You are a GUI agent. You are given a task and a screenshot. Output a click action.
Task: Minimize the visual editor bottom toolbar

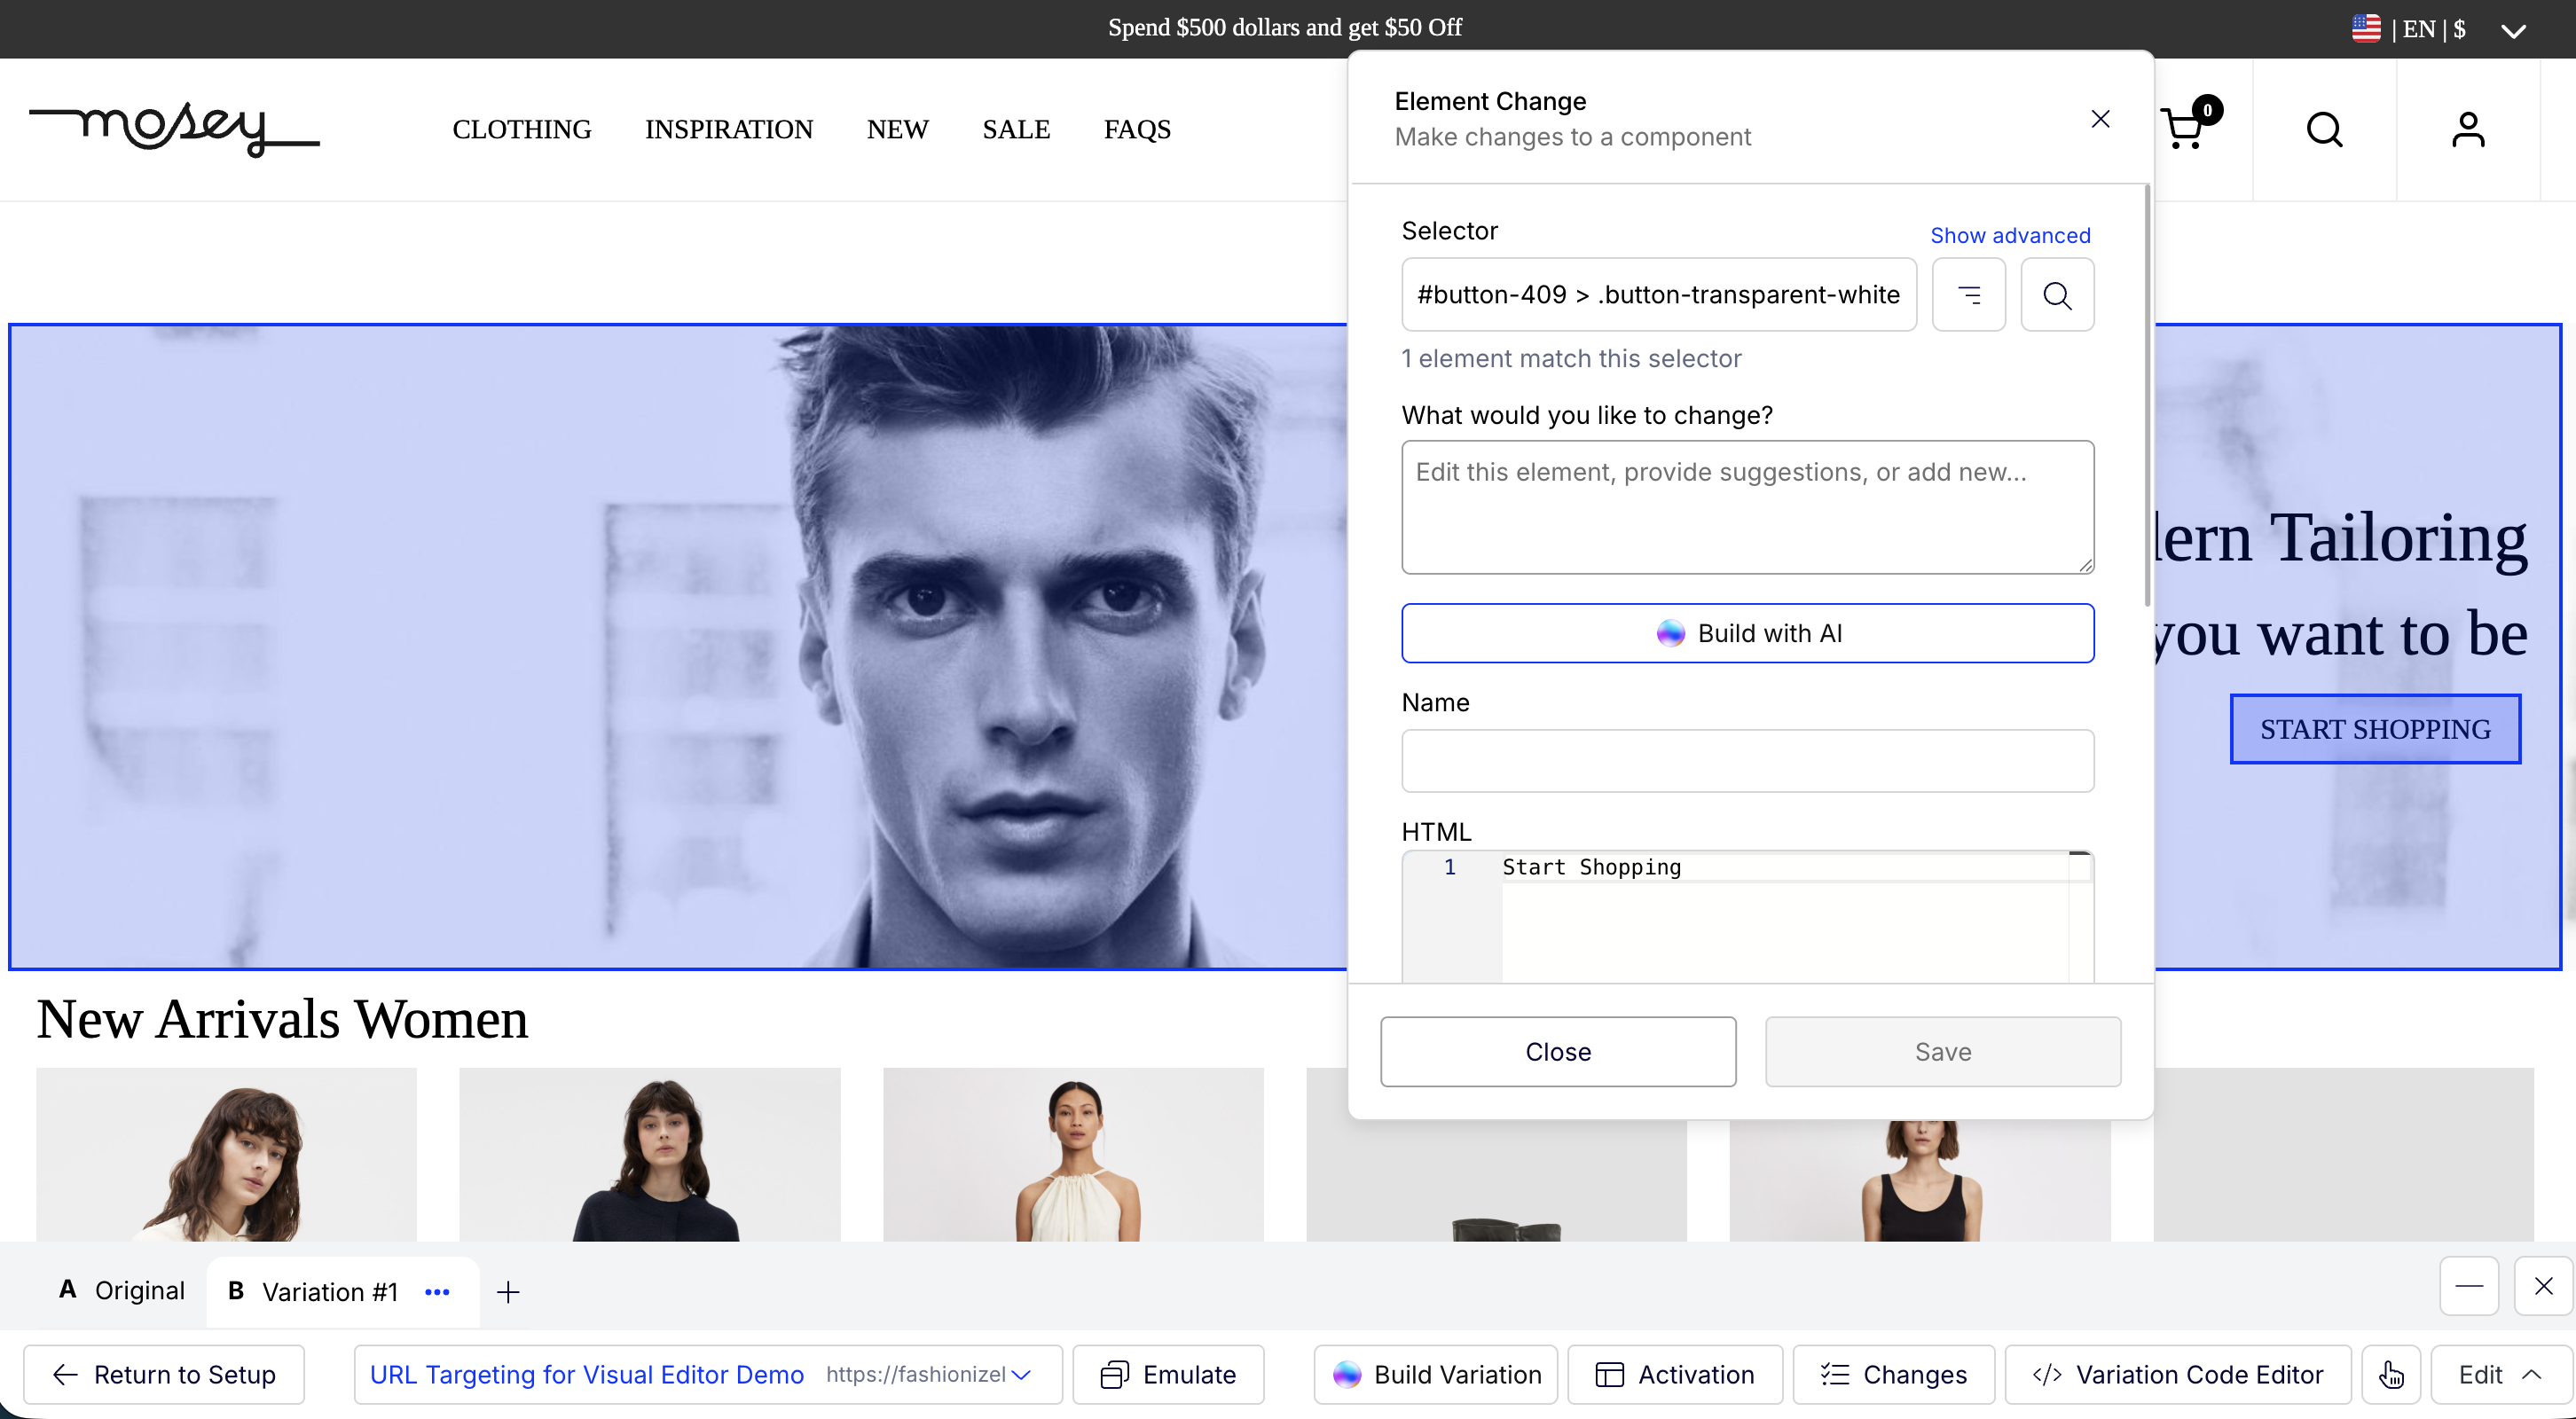[x=2468, y=1286]
